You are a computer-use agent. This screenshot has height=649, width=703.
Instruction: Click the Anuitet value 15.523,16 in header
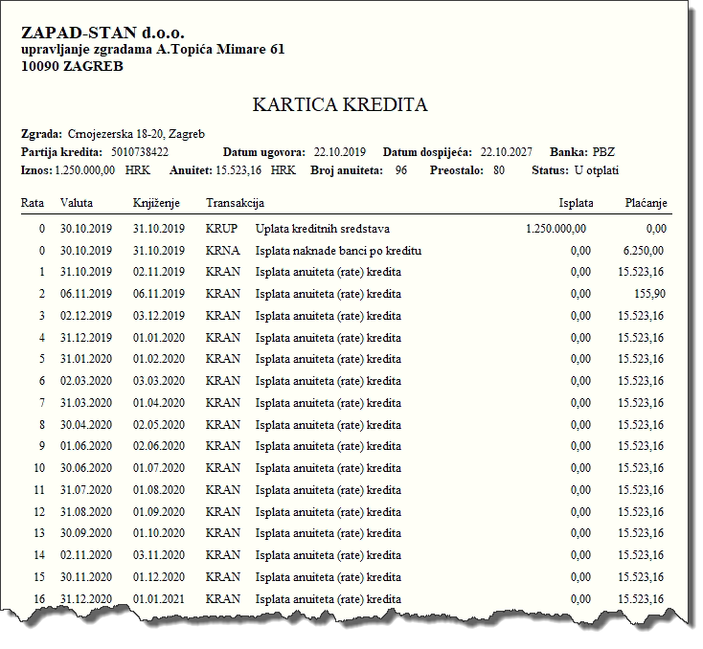pos(238,170)
